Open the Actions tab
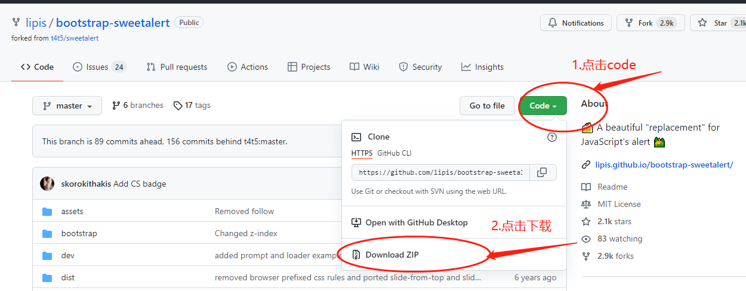This screenshot has height=291, width=746. (x=248, y=67)
